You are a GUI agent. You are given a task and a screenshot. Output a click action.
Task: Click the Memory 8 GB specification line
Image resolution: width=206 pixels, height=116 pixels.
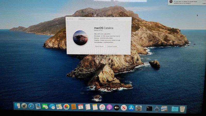click(104, 38)
